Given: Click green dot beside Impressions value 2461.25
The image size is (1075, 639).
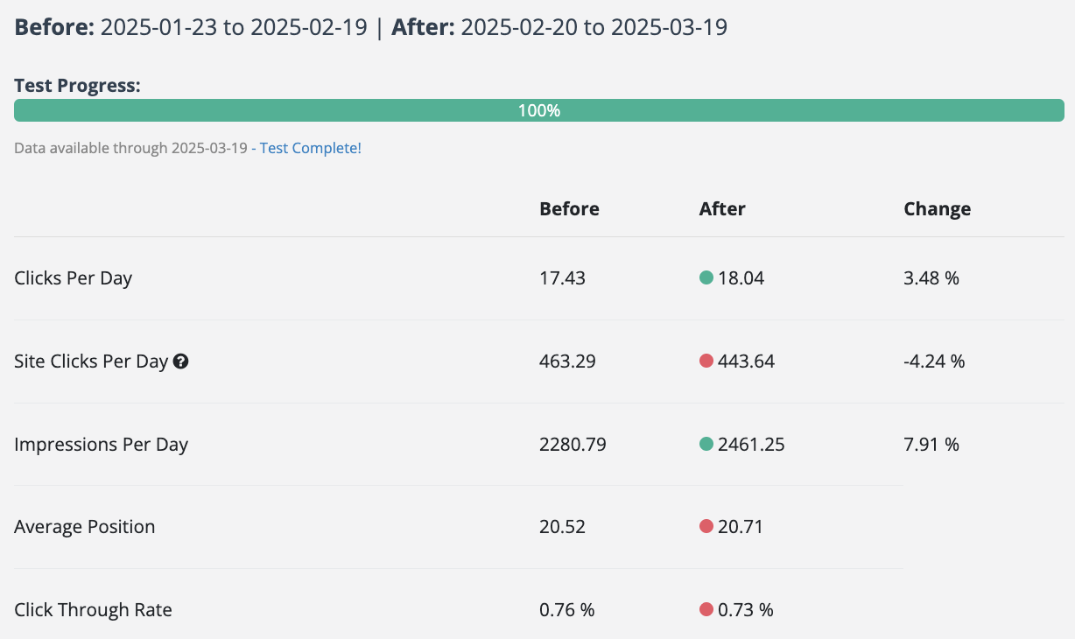Looking at the screenshot, I should (x=706, y=444).
